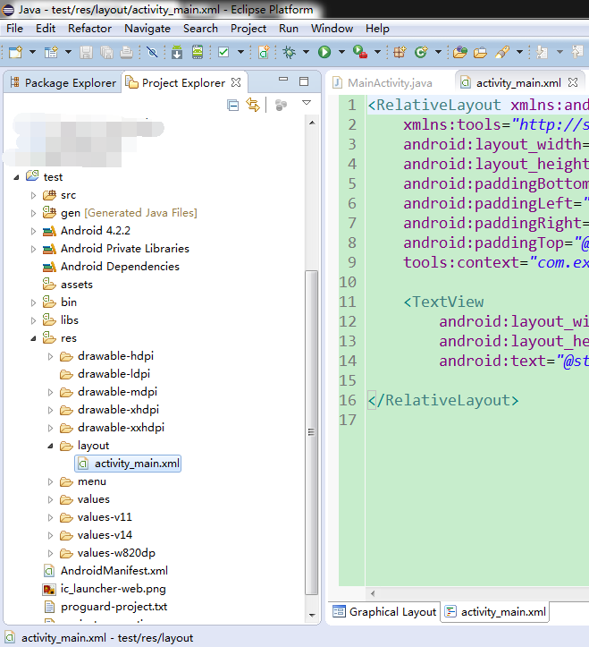The height and width of the screenshot is (647, 589).
Task: Click New Java Package icon
Action: click(x=400, y=53)
